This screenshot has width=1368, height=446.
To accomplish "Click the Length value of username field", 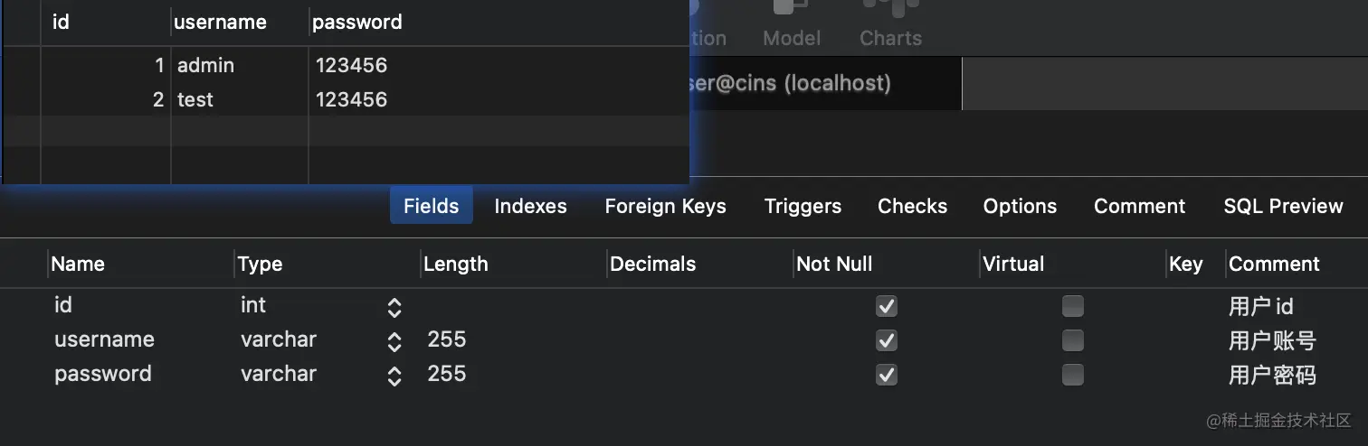I will click(447, 339).
